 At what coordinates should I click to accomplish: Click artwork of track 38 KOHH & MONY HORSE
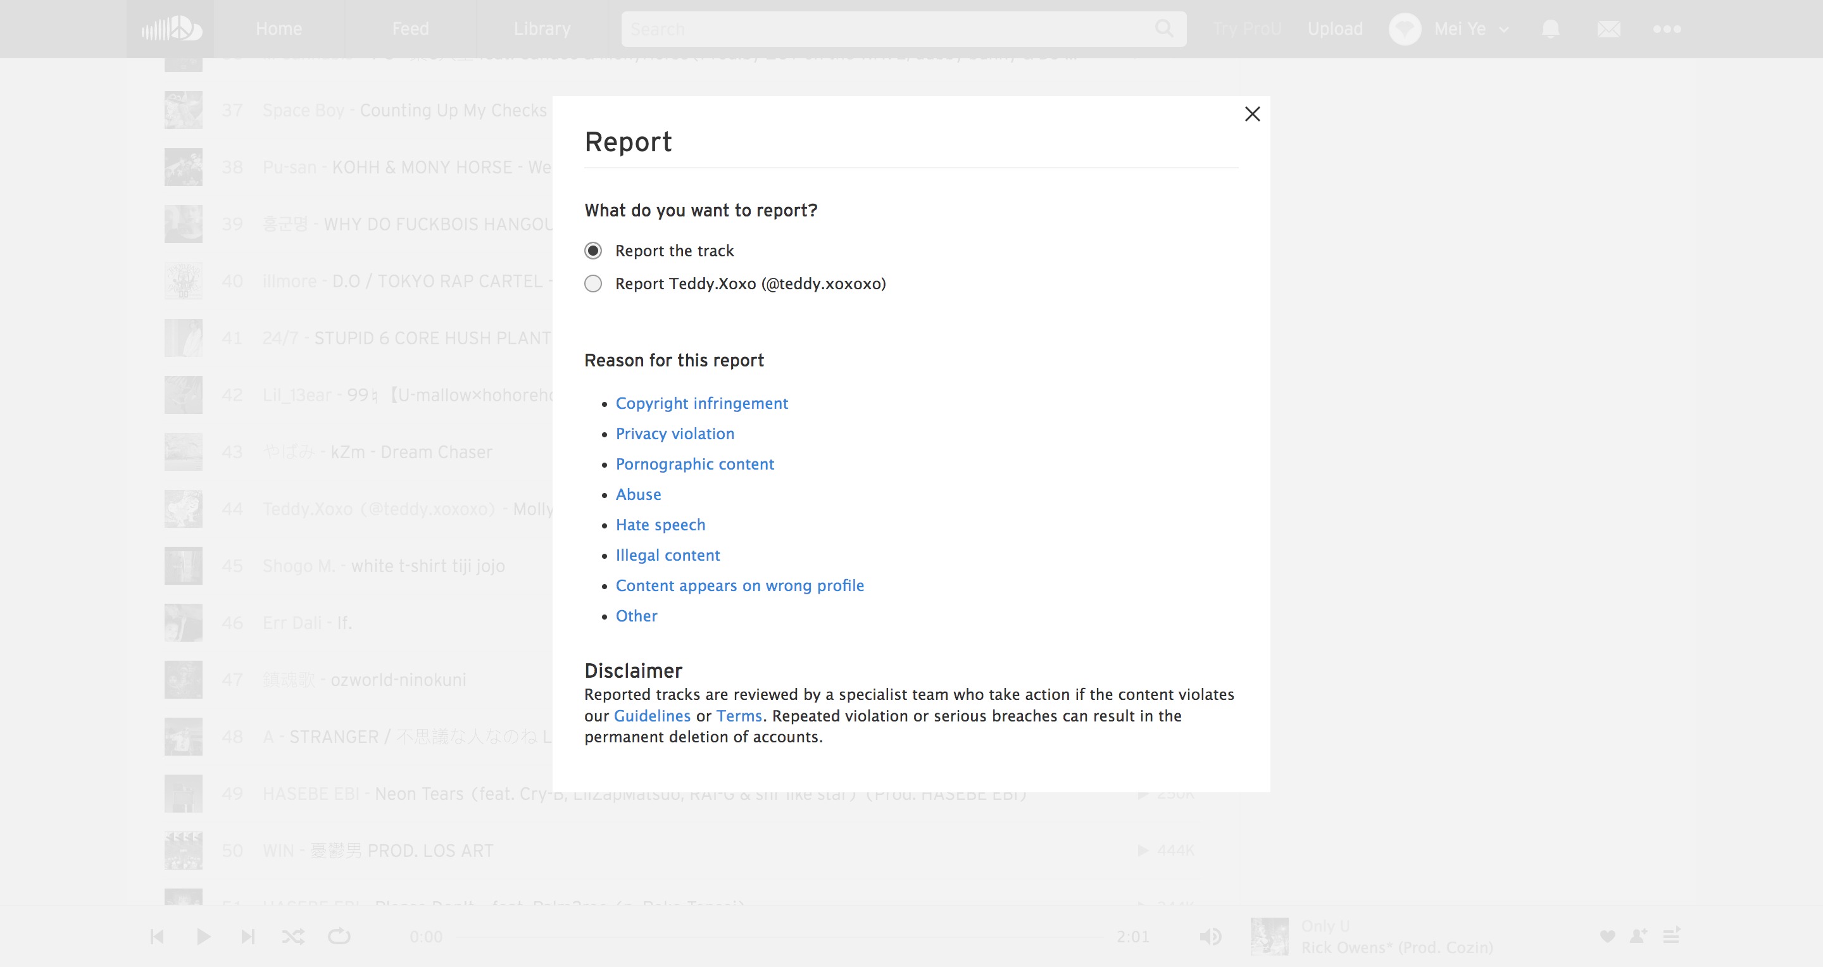coord(184,167)
